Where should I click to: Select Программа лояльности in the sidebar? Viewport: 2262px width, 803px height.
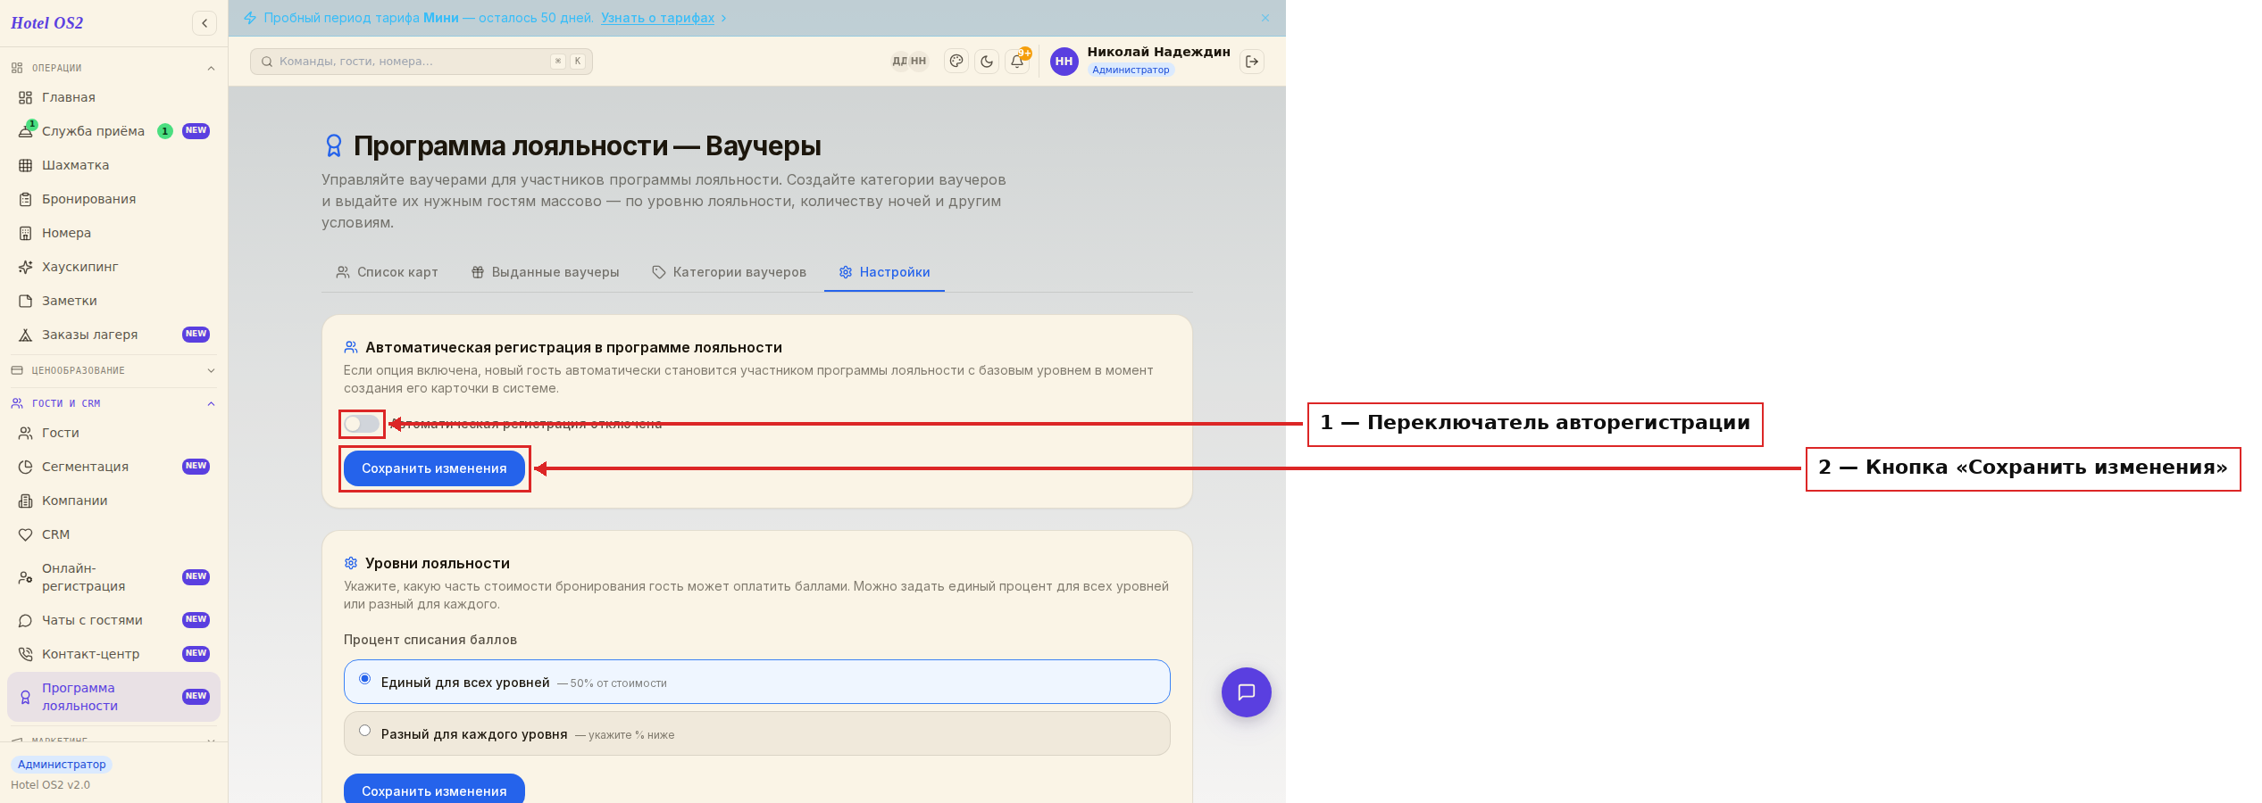(113, 697)
